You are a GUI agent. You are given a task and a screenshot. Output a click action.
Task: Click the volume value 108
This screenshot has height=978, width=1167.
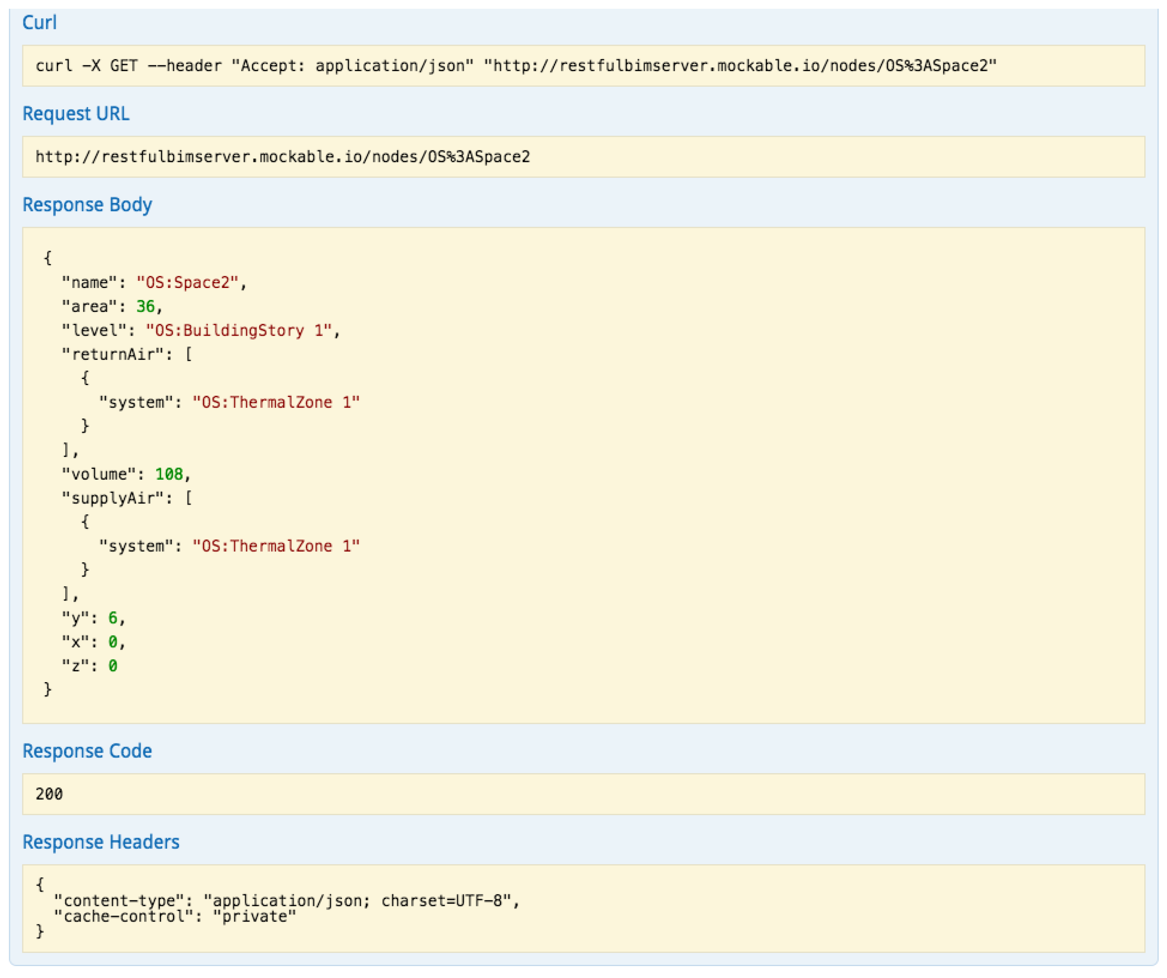[x=169, y=474]
